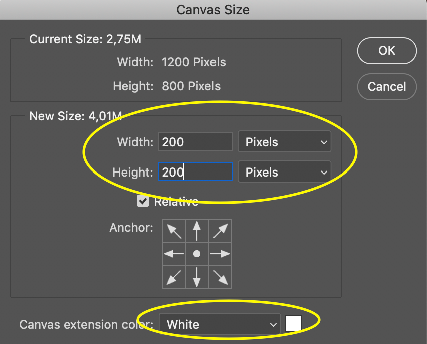Dismiss dialog with Cancel button

tap(387, 87)
